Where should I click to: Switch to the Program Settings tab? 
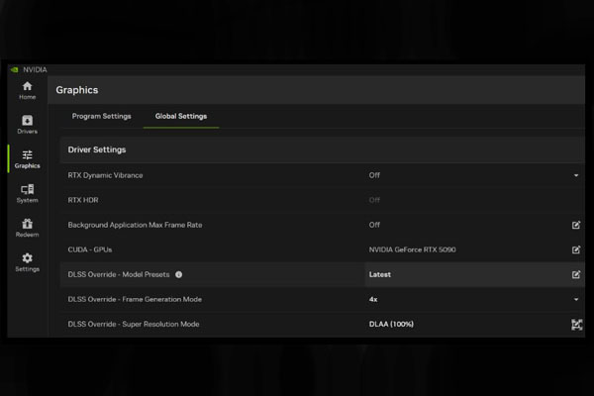tap(101, 116)
